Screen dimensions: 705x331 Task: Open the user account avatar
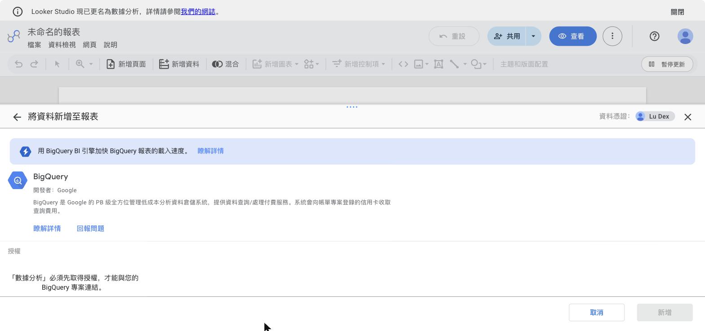pyautogui.click(x=685, y=36)
